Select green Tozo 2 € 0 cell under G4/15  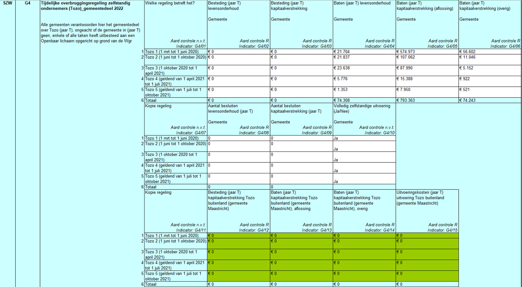pyautogui.click(x=427, y=243)
